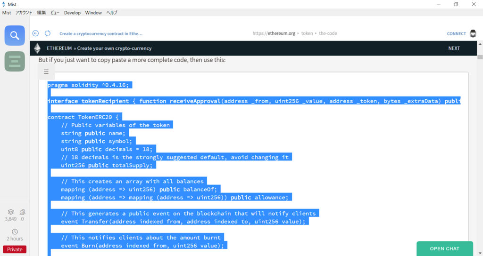Screen dimensions: 483x256
Task: Click the '// 18 decimals is the strongly suggested' comment
Action: pyautogui.click(x=175, y=157)
